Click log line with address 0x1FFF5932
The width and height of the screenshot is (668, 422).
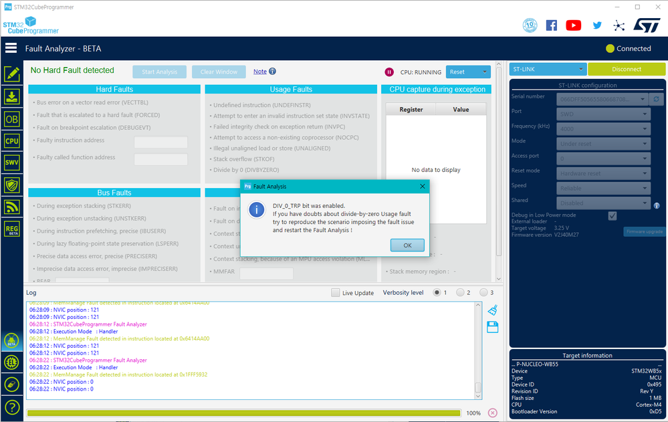[118, 375]
